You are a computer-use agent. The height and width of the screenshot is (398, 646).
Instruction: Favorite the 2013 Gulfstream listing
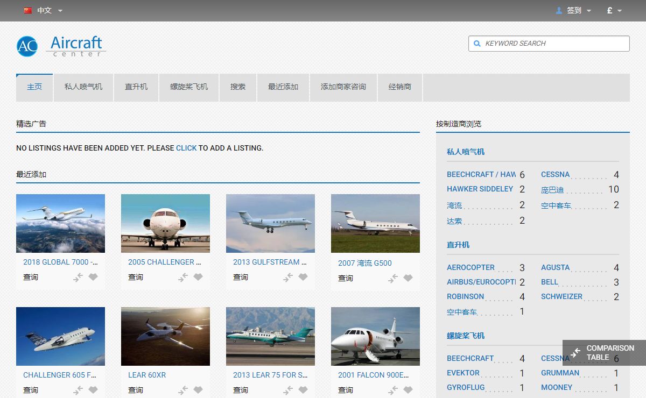[x=303, y=277]
